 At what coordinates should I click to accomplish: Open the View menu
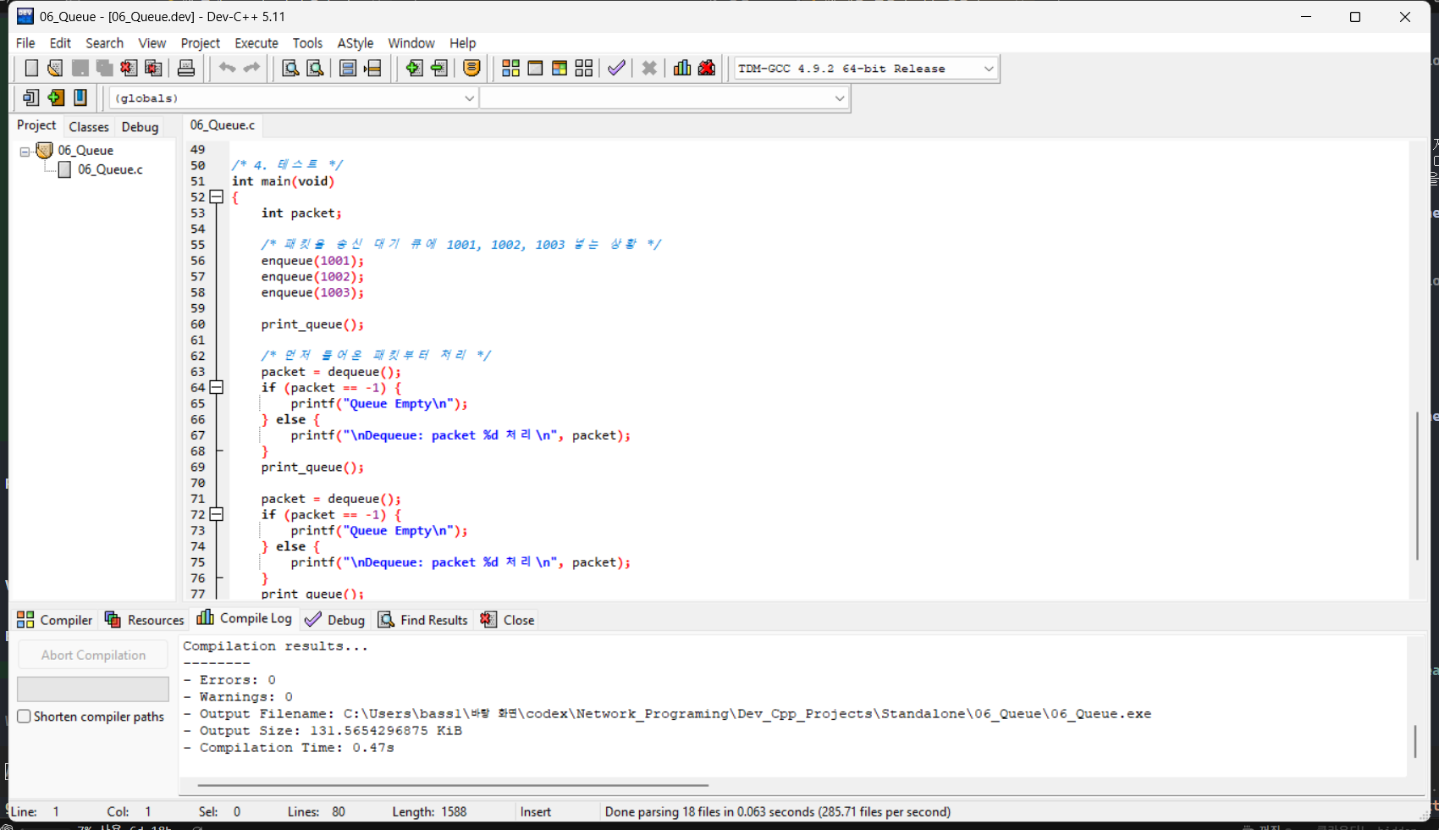tap(152, 43)
